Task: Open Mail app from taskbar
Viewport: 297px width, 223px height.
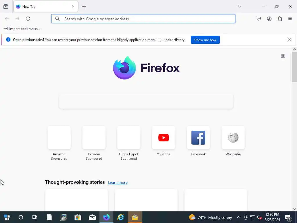Action: coord(92,217)
